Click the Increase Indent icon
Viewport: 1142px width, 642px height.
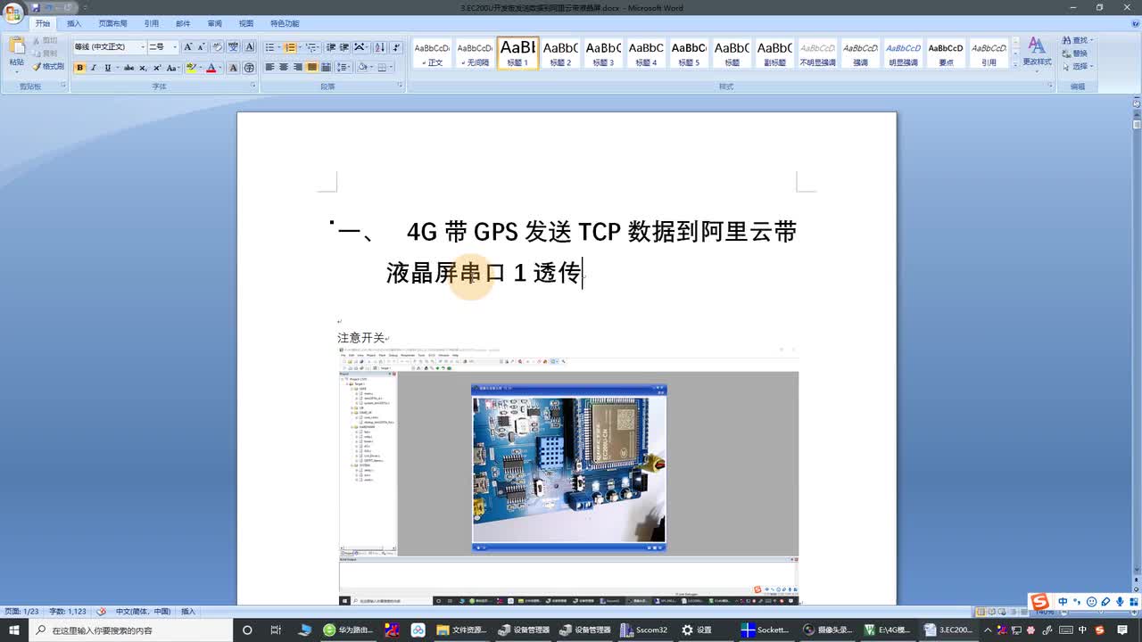(344, 47)
